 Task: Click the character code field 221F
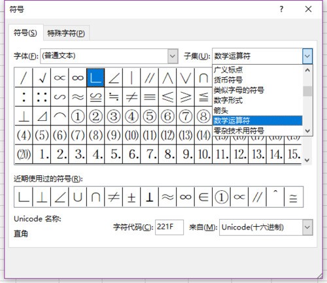click(x=169, y=227)
